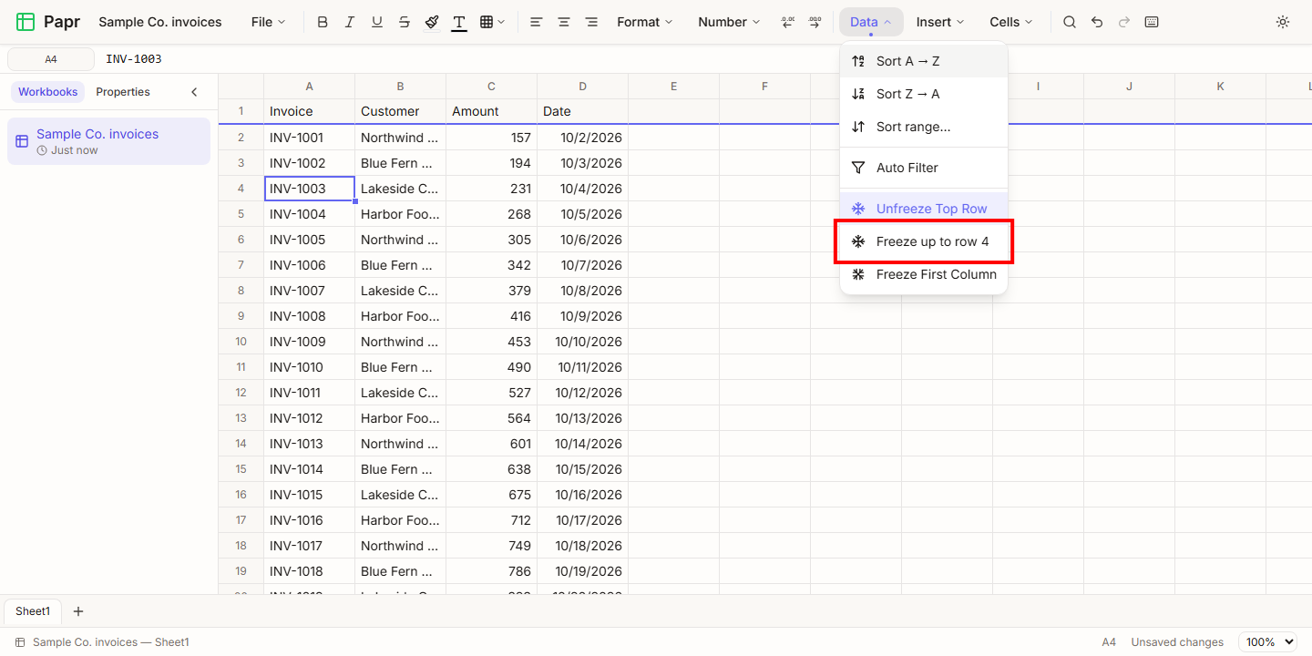Click Unfreeze Top Row
This screenshot has width=1312, height=656.
pos(924,209)
